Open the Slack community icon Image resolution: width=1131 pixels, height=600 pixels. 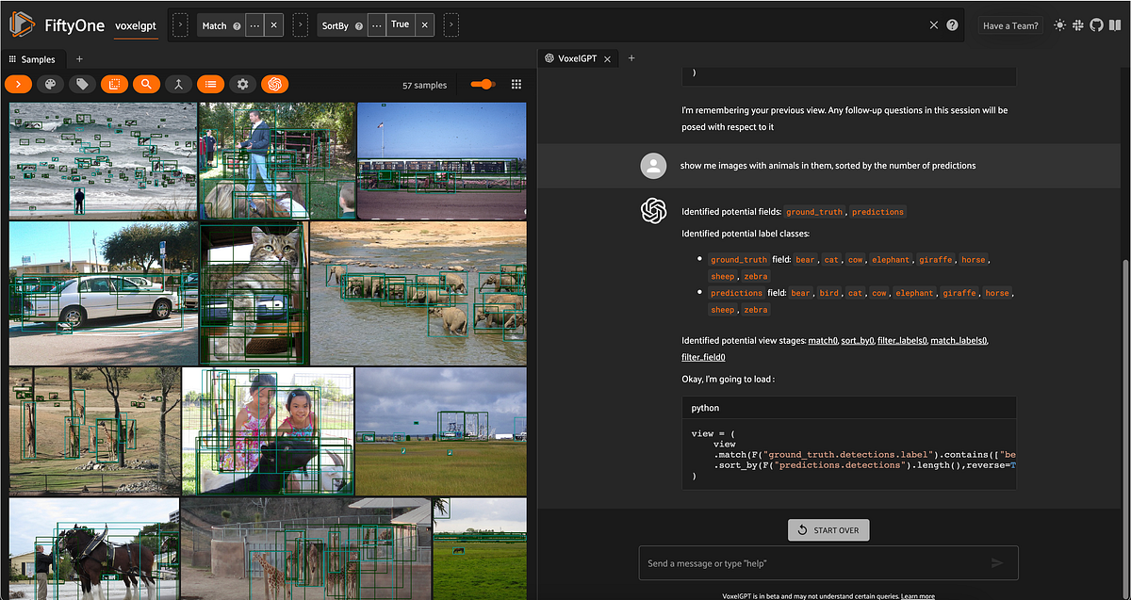[1078, 25]
